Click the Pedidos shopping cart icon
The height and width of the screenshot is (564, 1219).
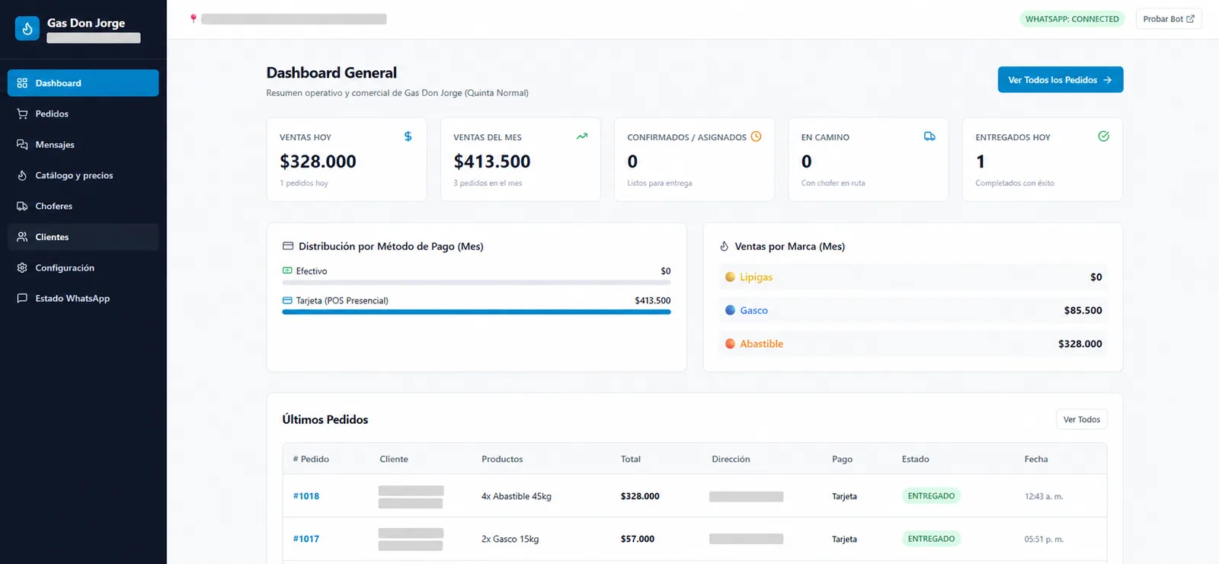coord(22,114)
